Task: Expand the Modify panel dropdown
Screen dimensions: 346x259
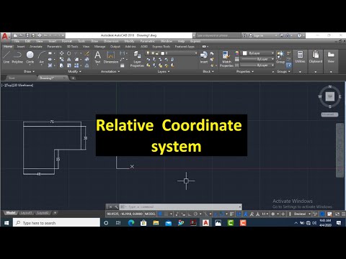Action: point(74,71)
